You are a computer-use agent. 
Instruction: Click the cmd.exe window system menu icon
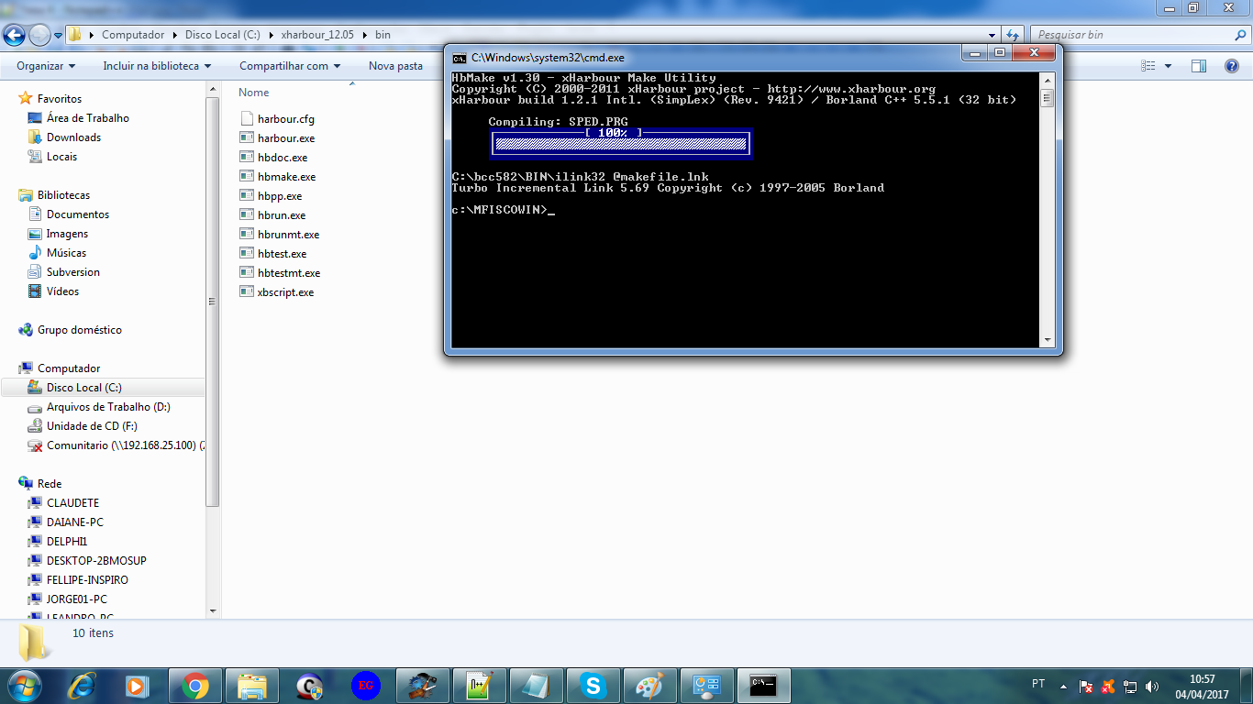point(459,58)
